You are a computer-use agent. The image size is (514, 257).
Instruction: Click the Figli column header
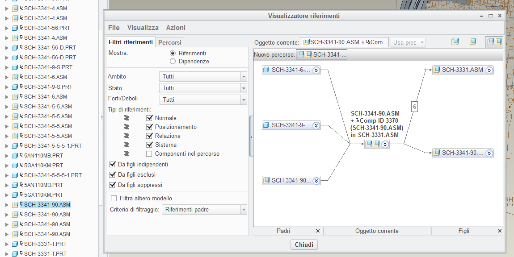[x=464, y=231]
